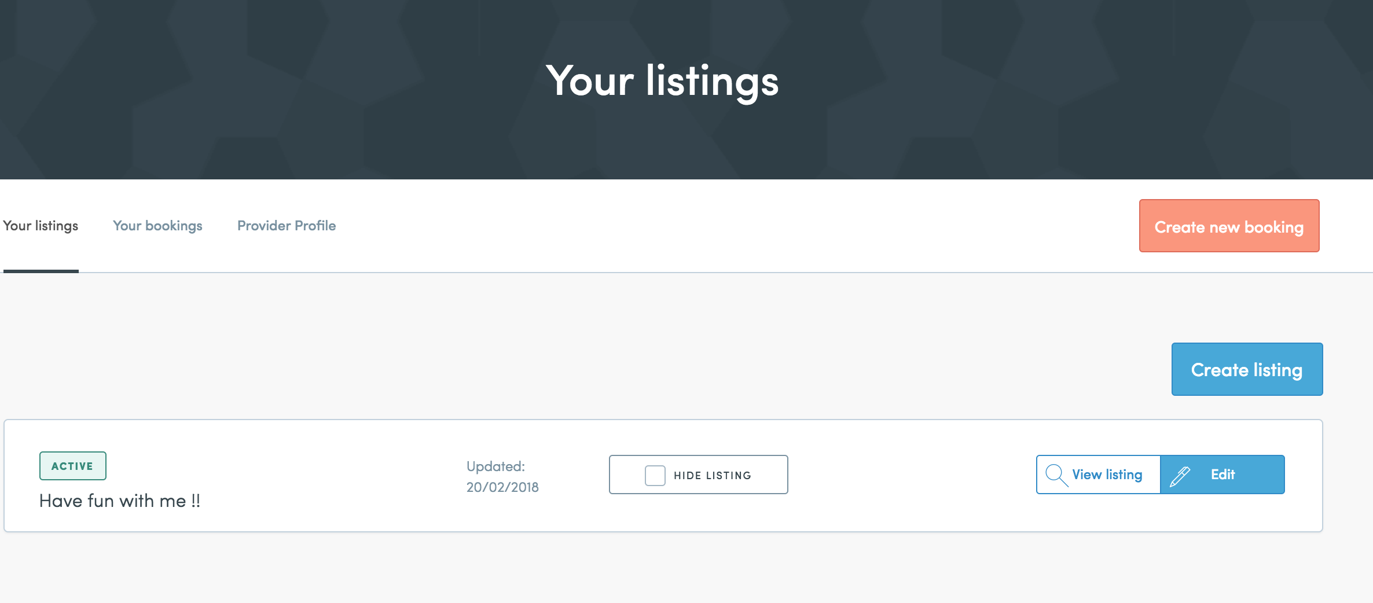
Task: Click the Updated: label in the listing row
Action: (495, 466)
